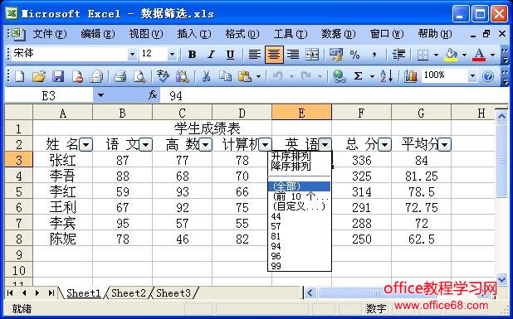Toggle Underline formatting button

pos(230,55)
